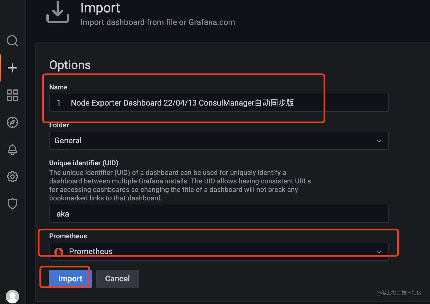Click the Import button
430x304 pixels.
(x=70, y=279)
